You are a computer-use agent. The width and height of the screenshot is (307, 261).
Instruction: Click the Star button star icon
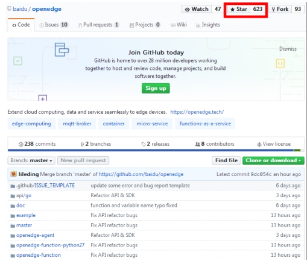point(232,10)
